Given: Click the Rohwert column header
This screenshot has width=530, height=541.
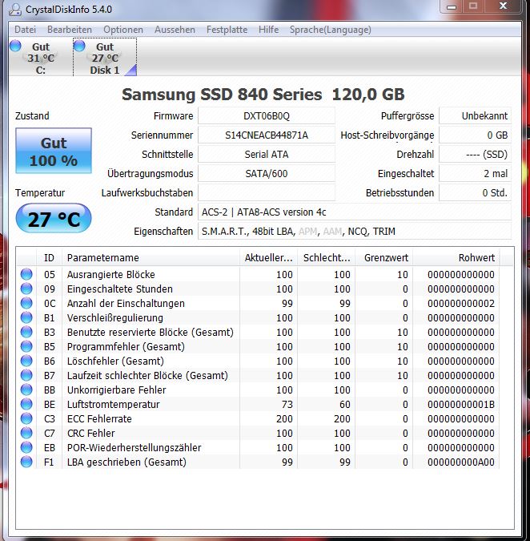Looking at the screenshot, I should click(456, 258).
